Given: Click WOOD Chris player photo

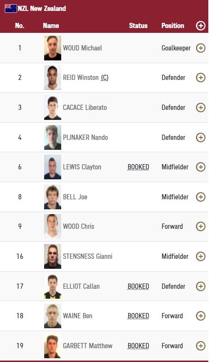Looking at the screenshot, I should (53, 226).
